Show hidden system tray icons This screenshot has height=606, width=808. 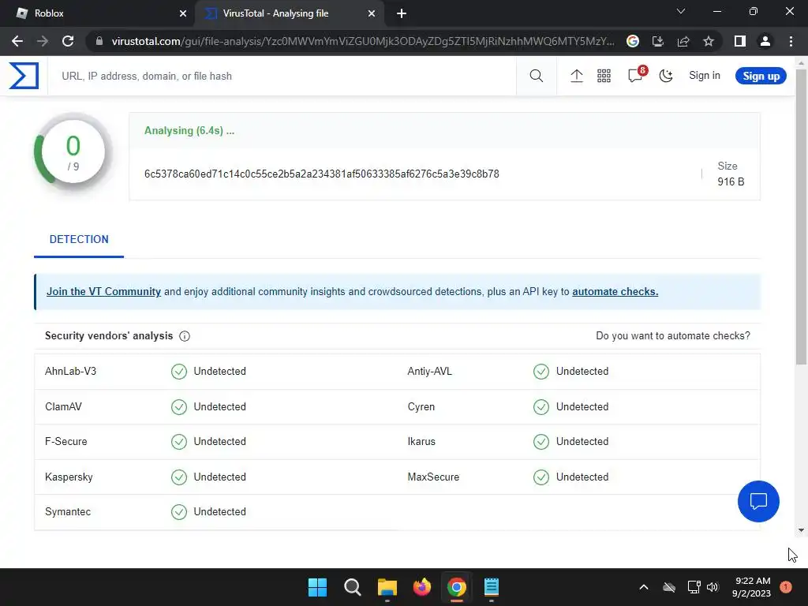(x=644, y=587)
